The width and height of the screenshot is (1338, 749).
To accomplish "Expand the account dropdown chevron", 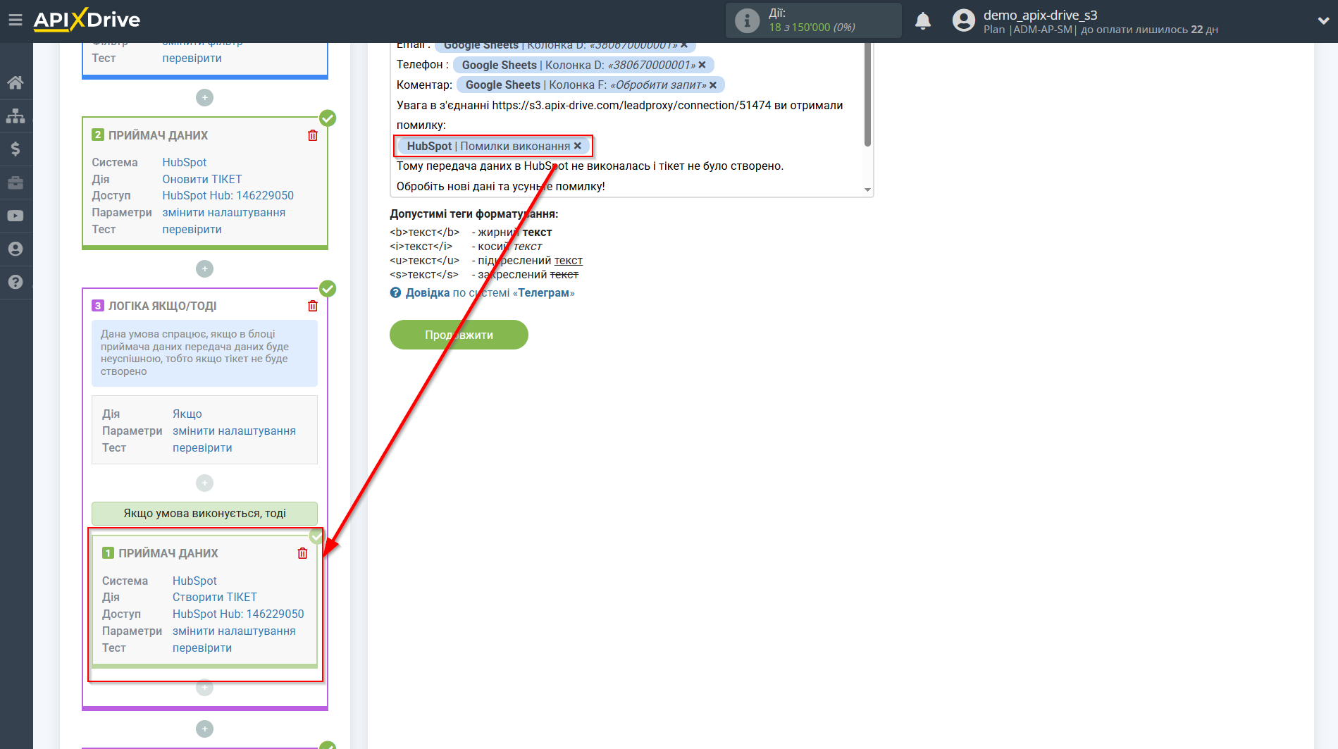I will pyautogui.click(x=1323, y=21).
